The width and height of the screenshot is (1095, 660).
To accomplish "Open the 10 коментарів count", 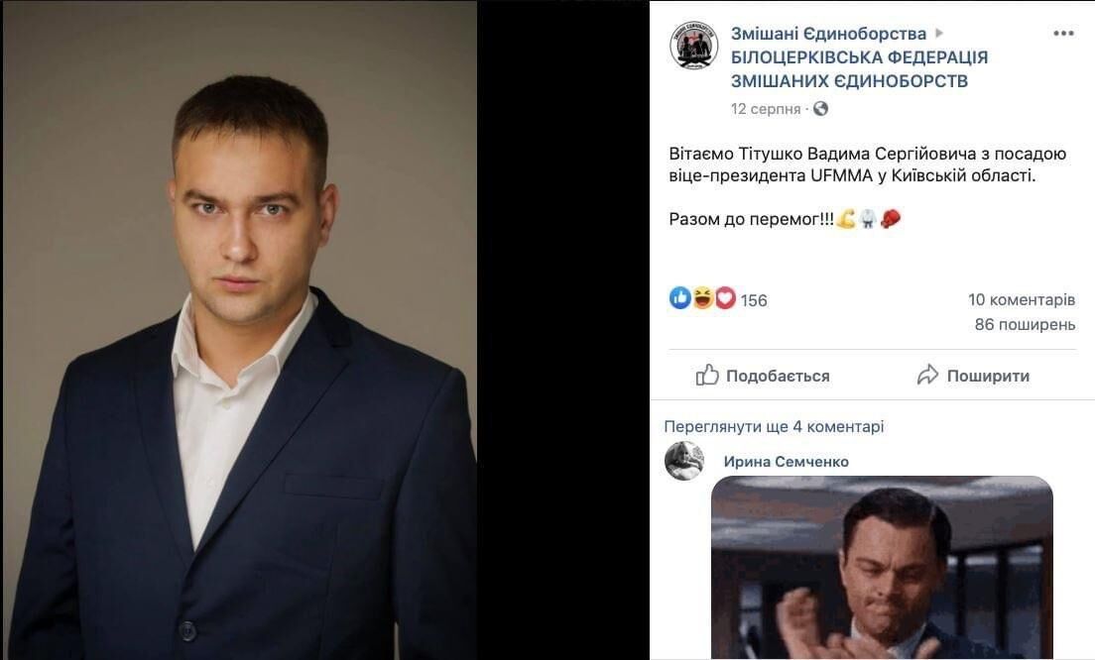I will [x=1021, y=300].
